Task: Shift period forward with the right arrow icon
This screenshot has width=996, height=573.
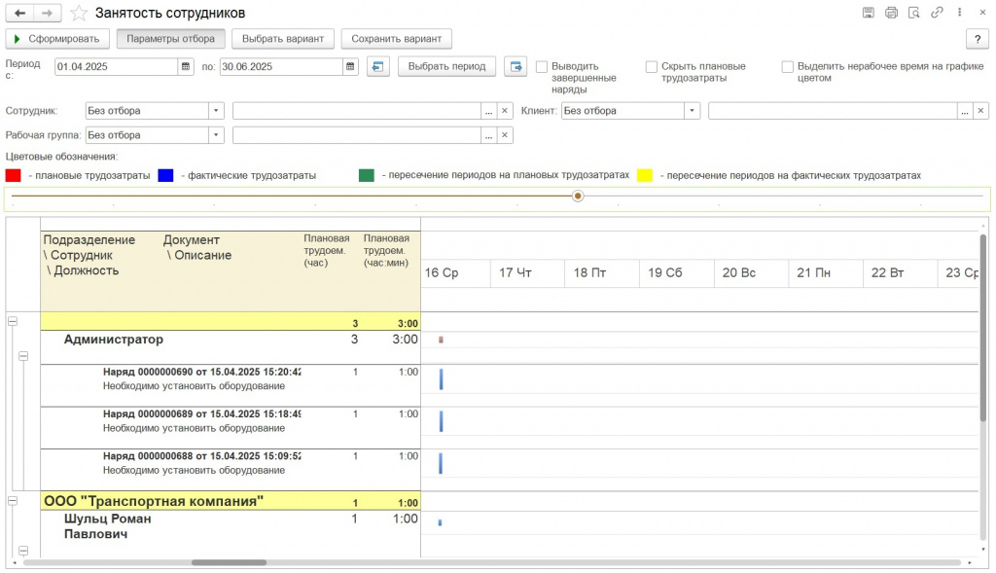Action: pyautogui.click(x=516, y=67)
